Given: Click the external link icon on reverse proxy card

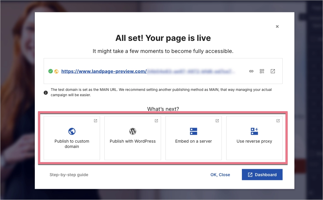Looking at the screenshot, I should 278,121.
